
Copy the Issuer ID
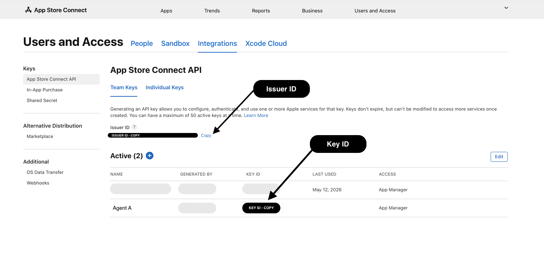point(206,135)
